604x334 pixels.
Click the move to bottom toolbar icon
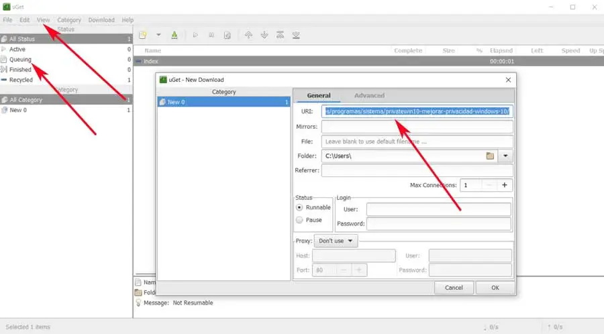click(x=296, y=35)
